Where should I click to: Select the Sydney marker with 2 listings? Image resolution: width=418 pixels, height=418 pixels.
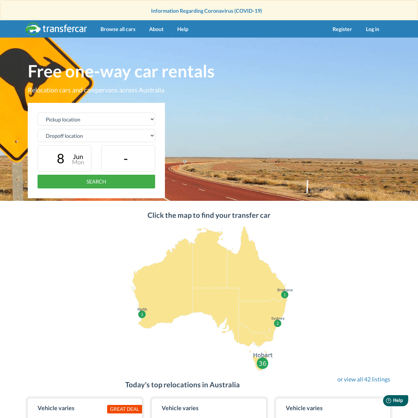coord(278,323)
